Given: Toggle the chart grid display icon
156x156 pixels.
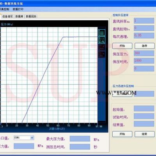Looking at the screenshot, I should (x=102, y=33).
